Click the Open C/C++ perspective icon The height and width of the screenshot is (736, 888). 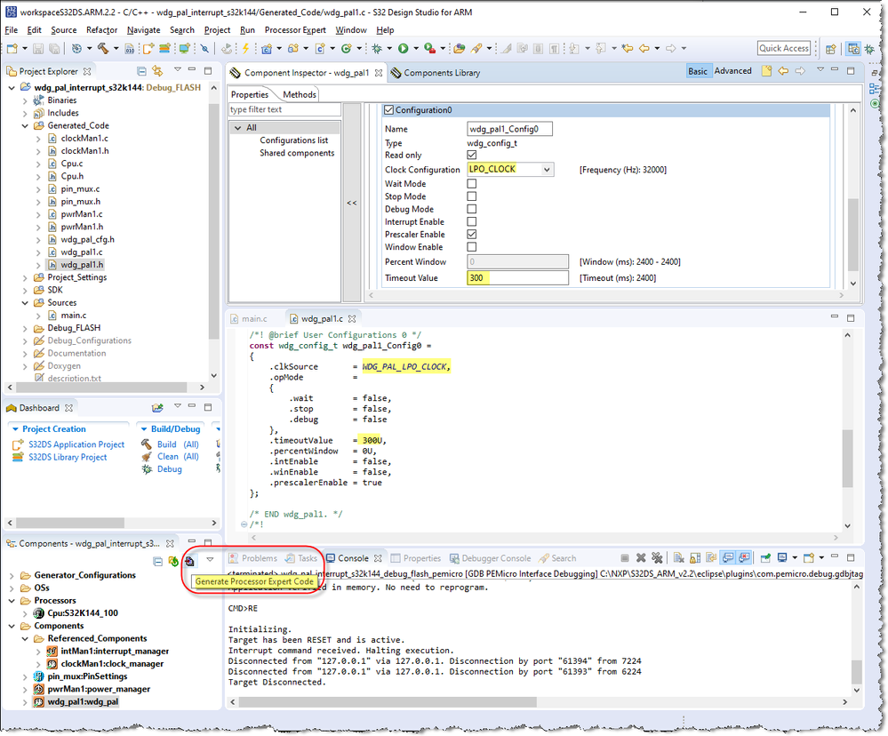click(853, 49)
